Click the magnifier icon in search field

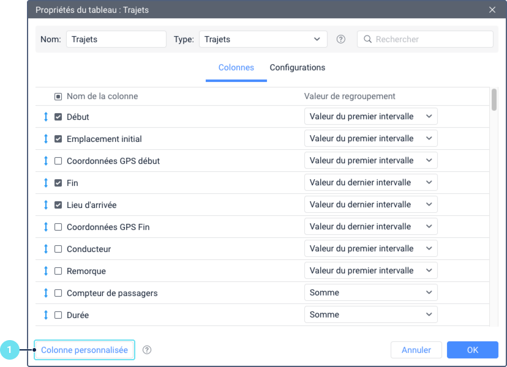(367, 39)
